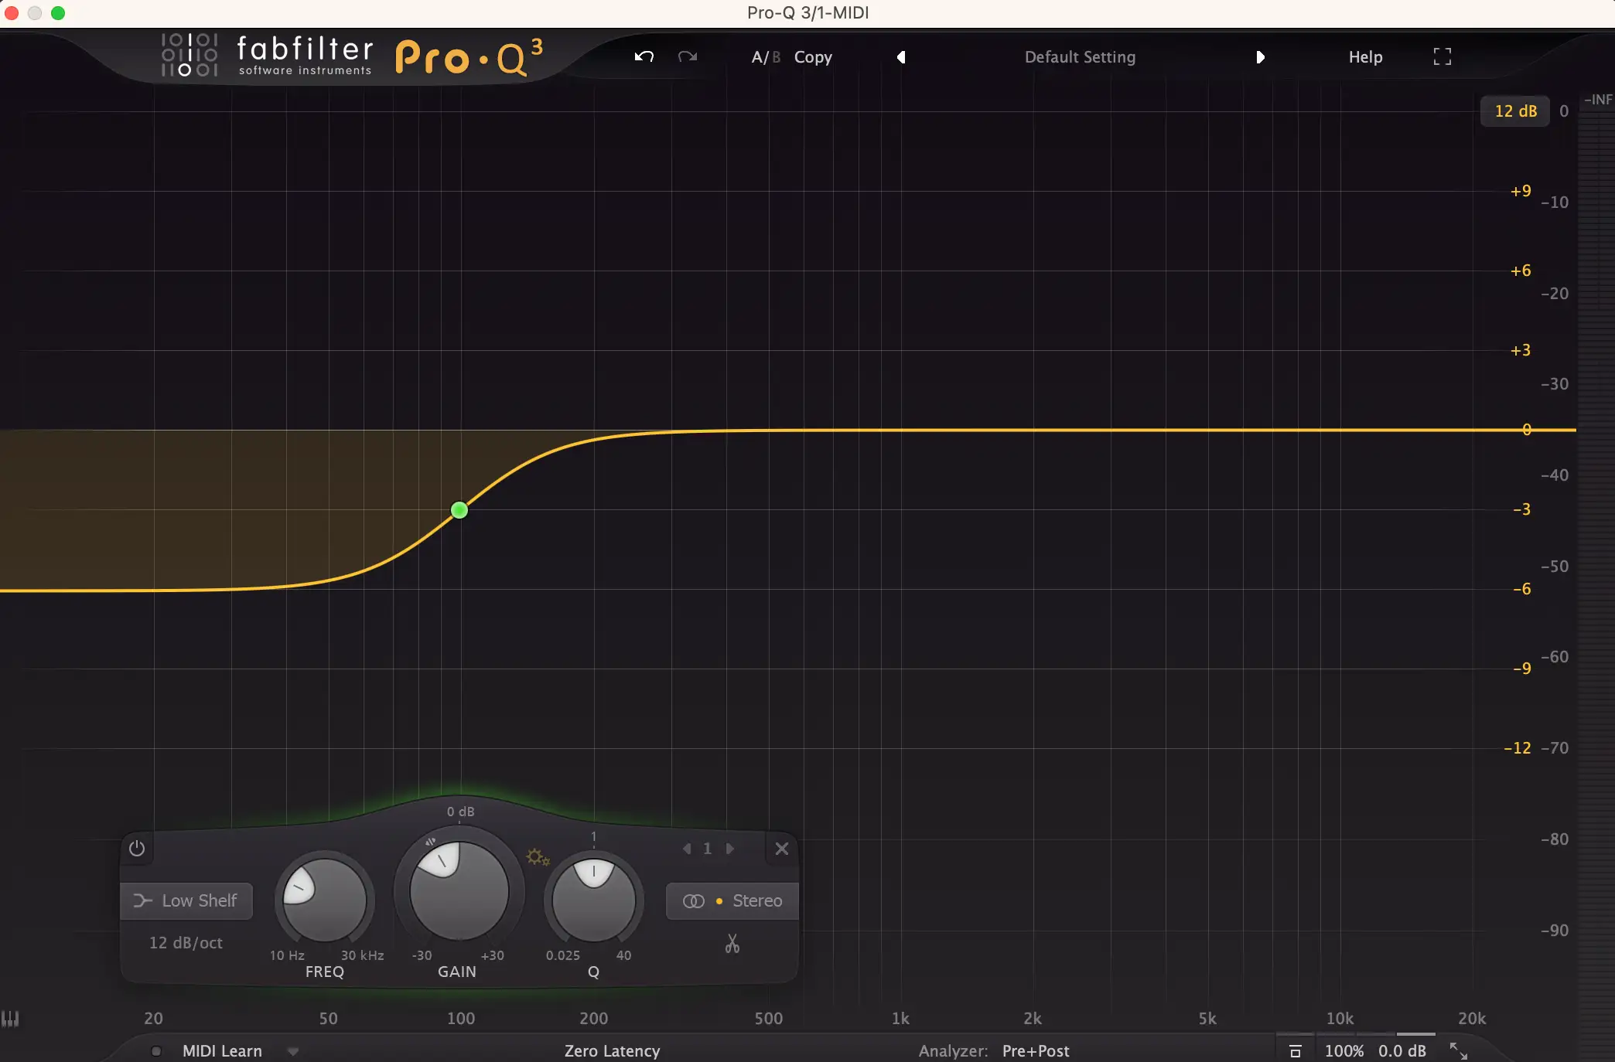The image size is (1615, 1062).
Task: Click the resize interface arrows icon
Action: coord(1458,1050)
